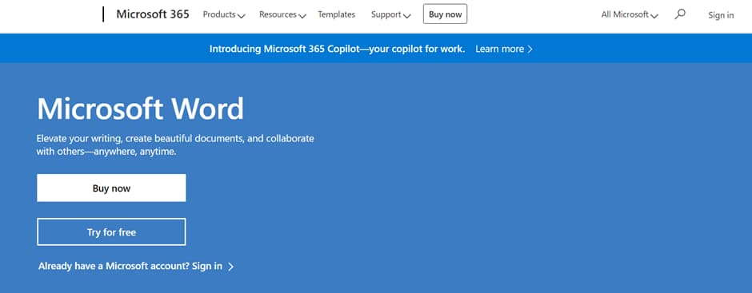This screenshot has height=293, width=752.
Task: Go to Microsoft 365 home link
Action: 153,14
